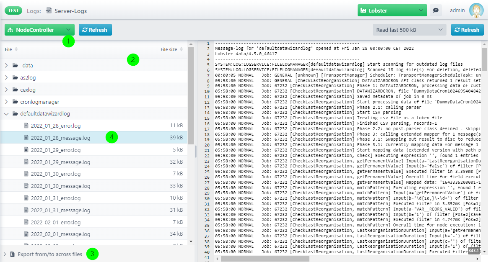Sort by File column arrows

pyautogui.click(x=16, y=49)
